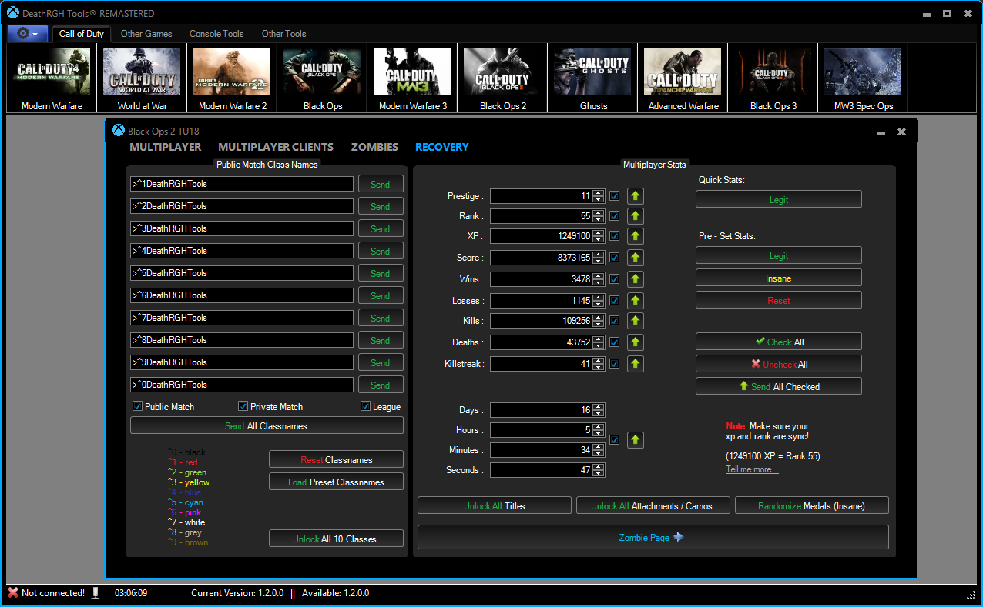Viewport: 983px width, 607px height.
Task: Click the Xbox logo in main title bar
Action: pyautogui.click(x=13, y=13)
